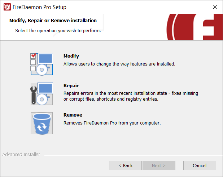Image resolution: width=223 pixels, height=177 pixels.
Task: Click the Modify heading text
Action: pyautogui.click(x=71, y=56)
